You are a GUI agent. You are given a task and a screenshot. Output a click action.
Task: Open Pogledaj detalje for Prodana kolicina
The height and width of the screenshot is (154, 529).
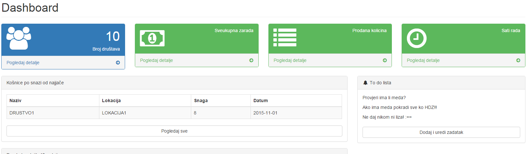(290, 60)
